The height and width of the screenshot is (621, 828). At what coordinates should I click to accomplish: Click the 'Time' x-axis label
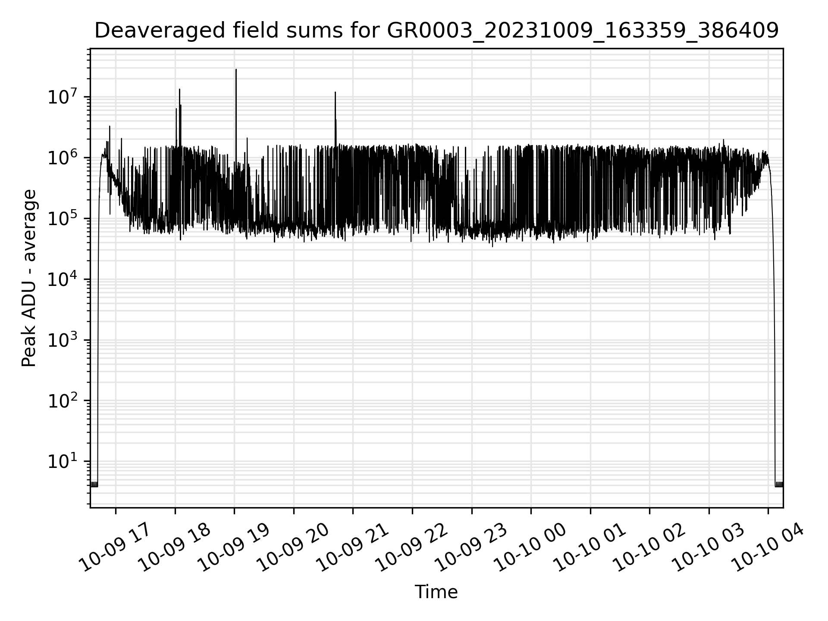tap(436, 592)
